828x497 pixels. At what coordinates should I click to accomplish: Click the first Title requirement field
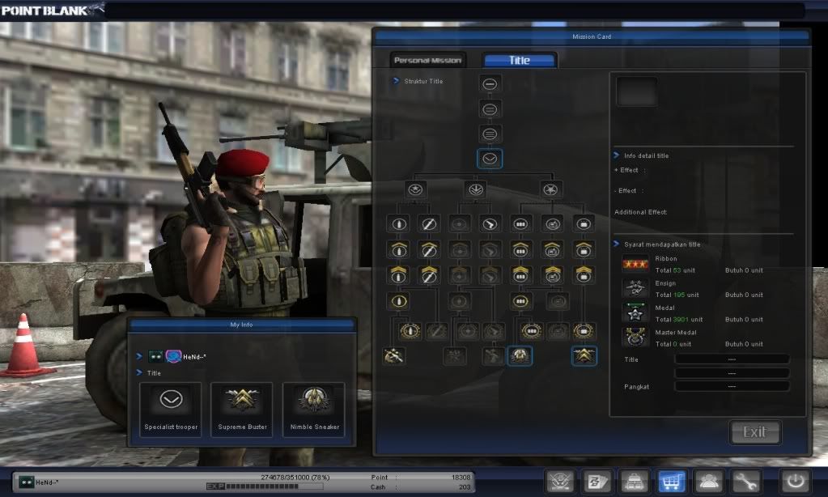coord(732,359)
